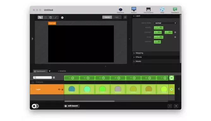Open the Output monitor settings
Viewport: 211px width, 121px height.
click(x=134, y=10)
